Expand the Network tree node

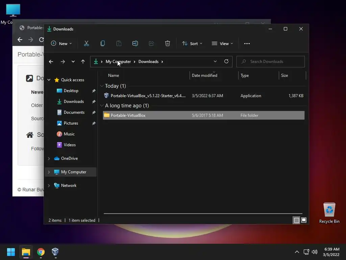pos(49,186)
